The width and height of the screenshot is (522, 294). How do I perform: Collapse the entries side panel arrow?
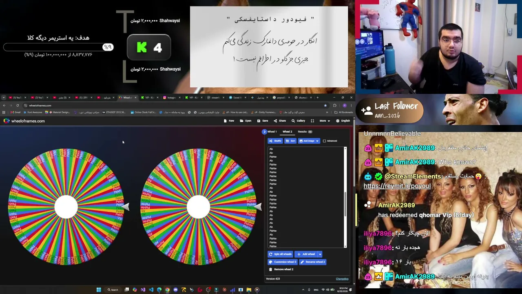(264, 132)
